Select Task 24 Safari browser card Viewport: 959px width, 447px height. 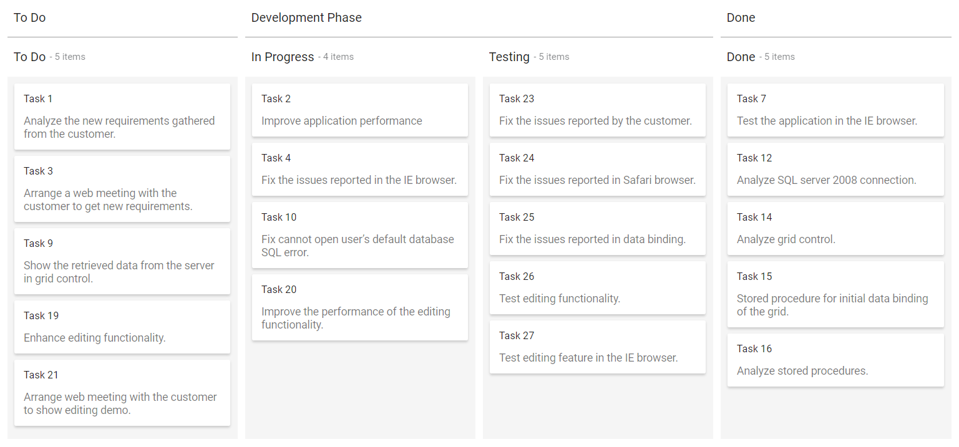(598, 169)
